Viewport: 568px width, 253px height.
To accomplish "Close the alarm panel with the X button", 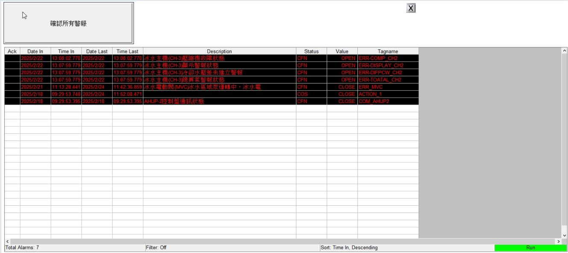I will (x=411, y=9).
